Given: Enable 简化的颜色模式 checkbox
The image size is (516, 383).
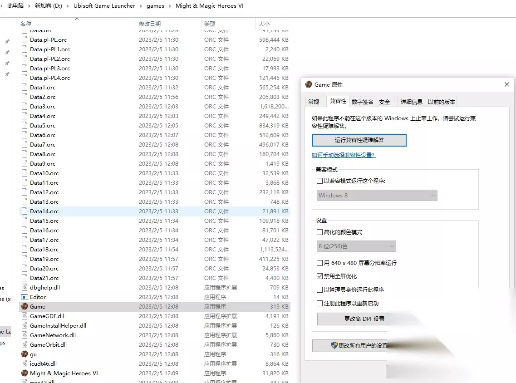Looking at the screenshot, I should (319, 232).
